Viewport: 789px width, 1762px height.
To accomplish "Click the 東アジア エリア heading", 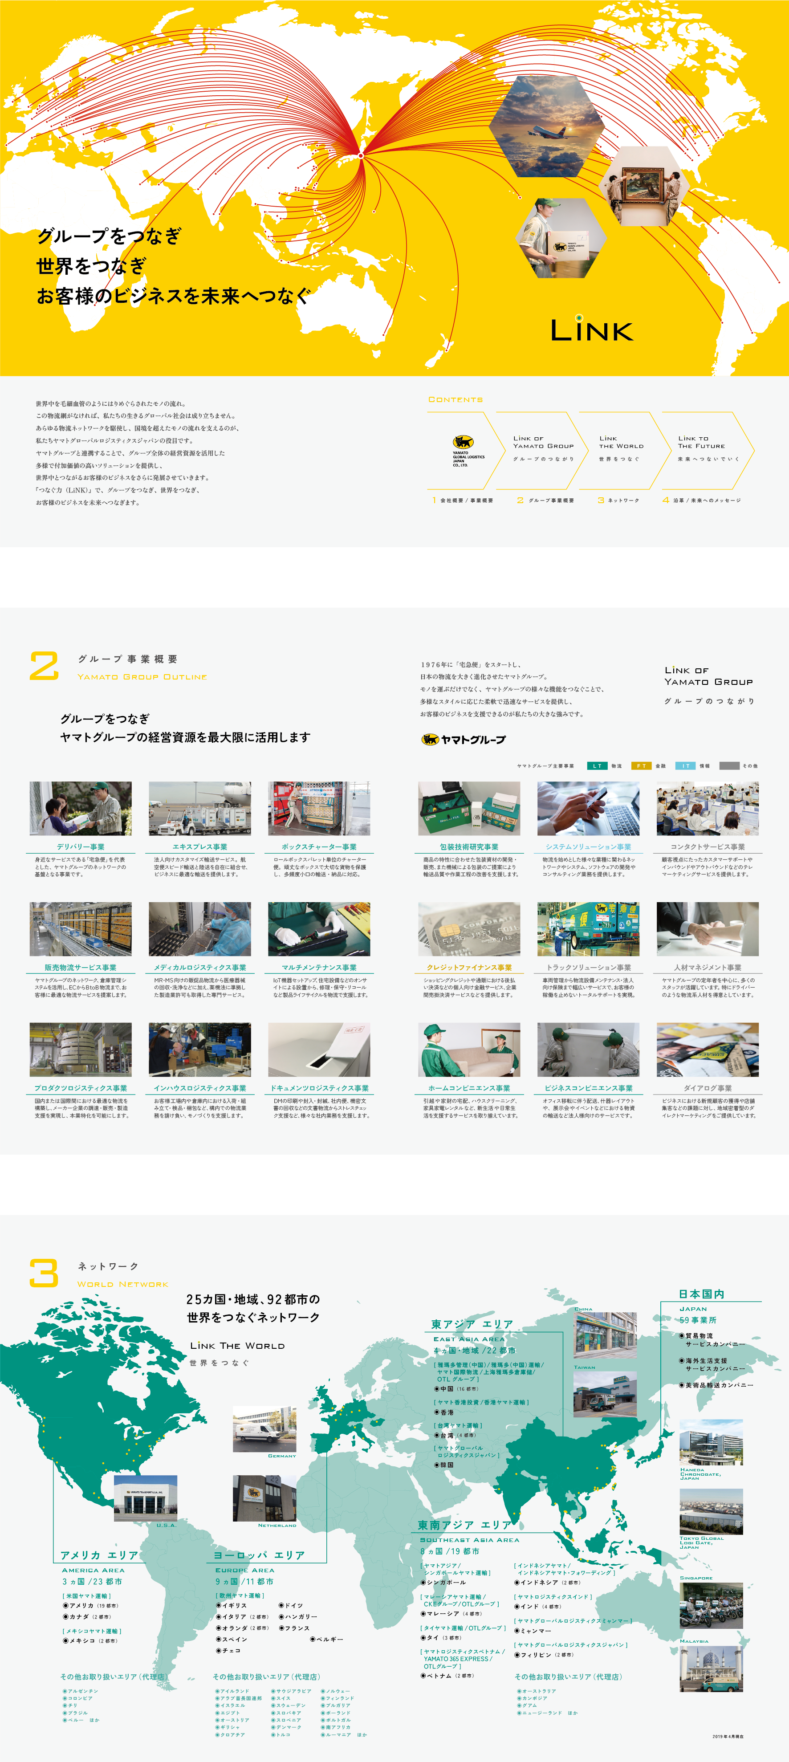I will (472, 1324).
